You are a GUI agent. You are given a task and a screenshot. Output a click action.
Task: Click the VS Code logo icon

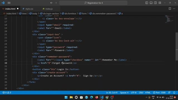[3, 3]
